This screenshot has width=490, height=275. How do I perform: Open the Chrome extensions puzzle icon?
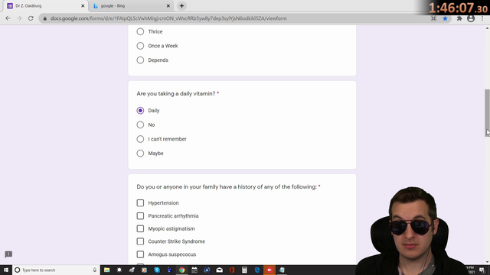point(459,18)
